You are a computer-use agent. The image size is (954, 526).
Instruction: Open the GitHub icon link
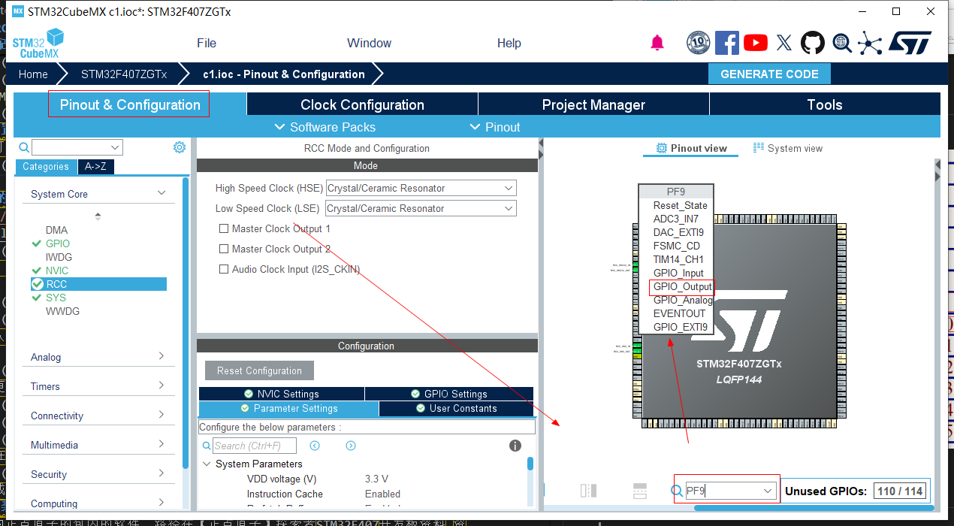pos(813,43)
